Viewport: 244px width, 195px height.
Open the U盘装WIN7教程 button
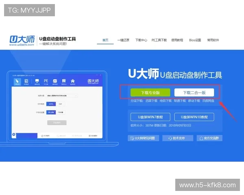click(150, 117)
